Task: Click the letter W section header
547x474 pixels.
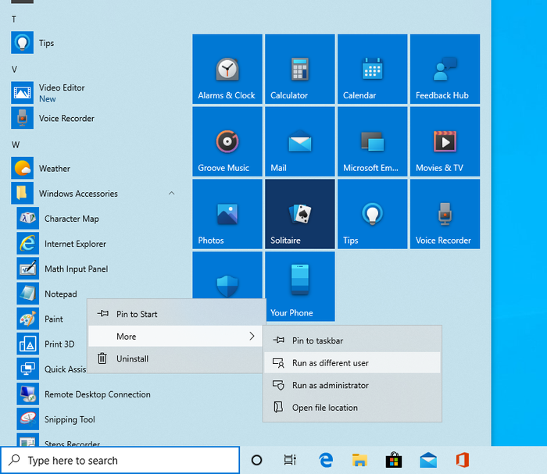Action: 16,144
